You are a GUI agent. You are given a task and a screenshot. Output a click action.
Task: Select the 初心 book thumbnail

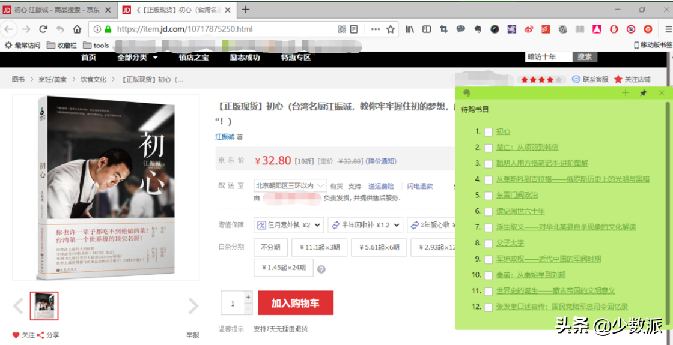coord(44,306)
